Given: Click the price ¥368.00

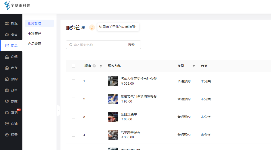Looking at the screenshot, I should point(127,137).
